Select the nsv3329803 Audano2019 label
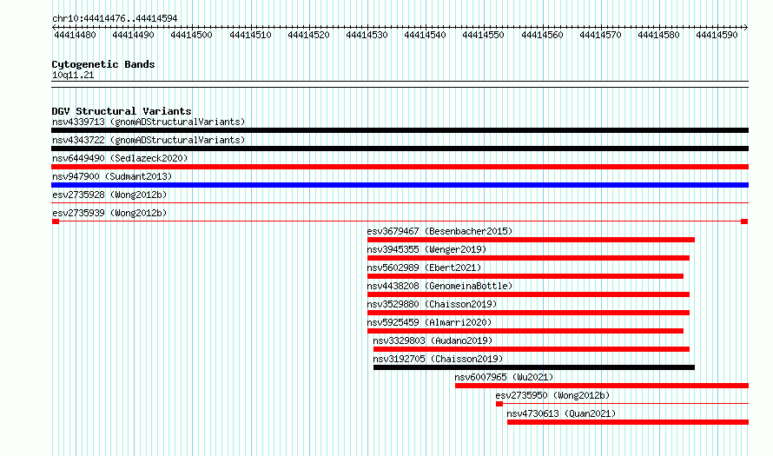773x456 pixels. (x=433, y=340)
